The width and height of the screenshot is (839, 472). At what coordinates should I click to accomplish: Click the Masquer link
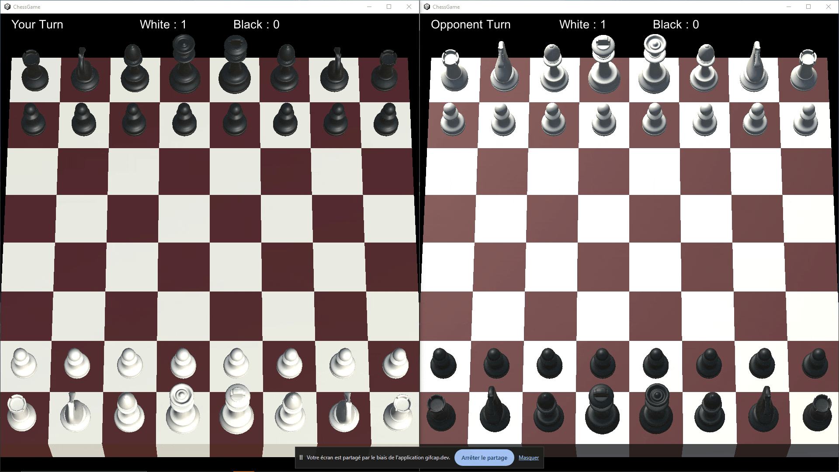(528, 458)
